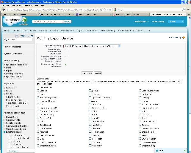Click the info icon beside Include Chatter files option
The height and width of the screenshot is (153, 191).
coord(68,57)
